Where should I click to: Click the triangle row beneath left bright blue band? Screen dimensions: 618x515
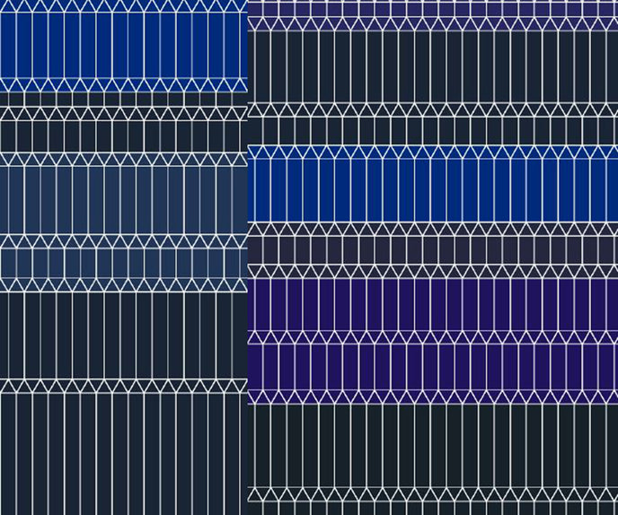point(124,85)
